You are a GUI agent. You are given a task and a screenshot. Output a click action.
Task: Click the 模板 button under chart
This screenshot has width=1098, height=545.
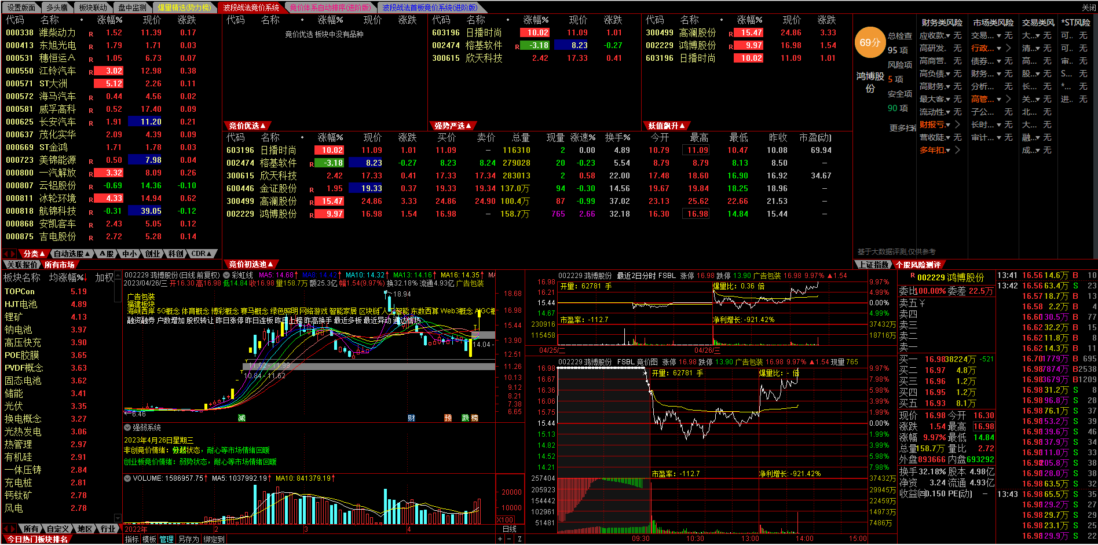(149, 539)
